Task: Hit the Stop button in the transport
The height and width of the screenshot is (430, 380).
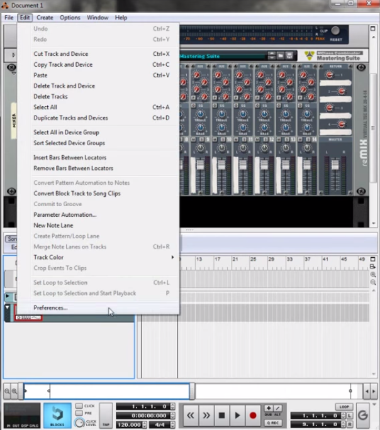Action: (x=221, y=415)
